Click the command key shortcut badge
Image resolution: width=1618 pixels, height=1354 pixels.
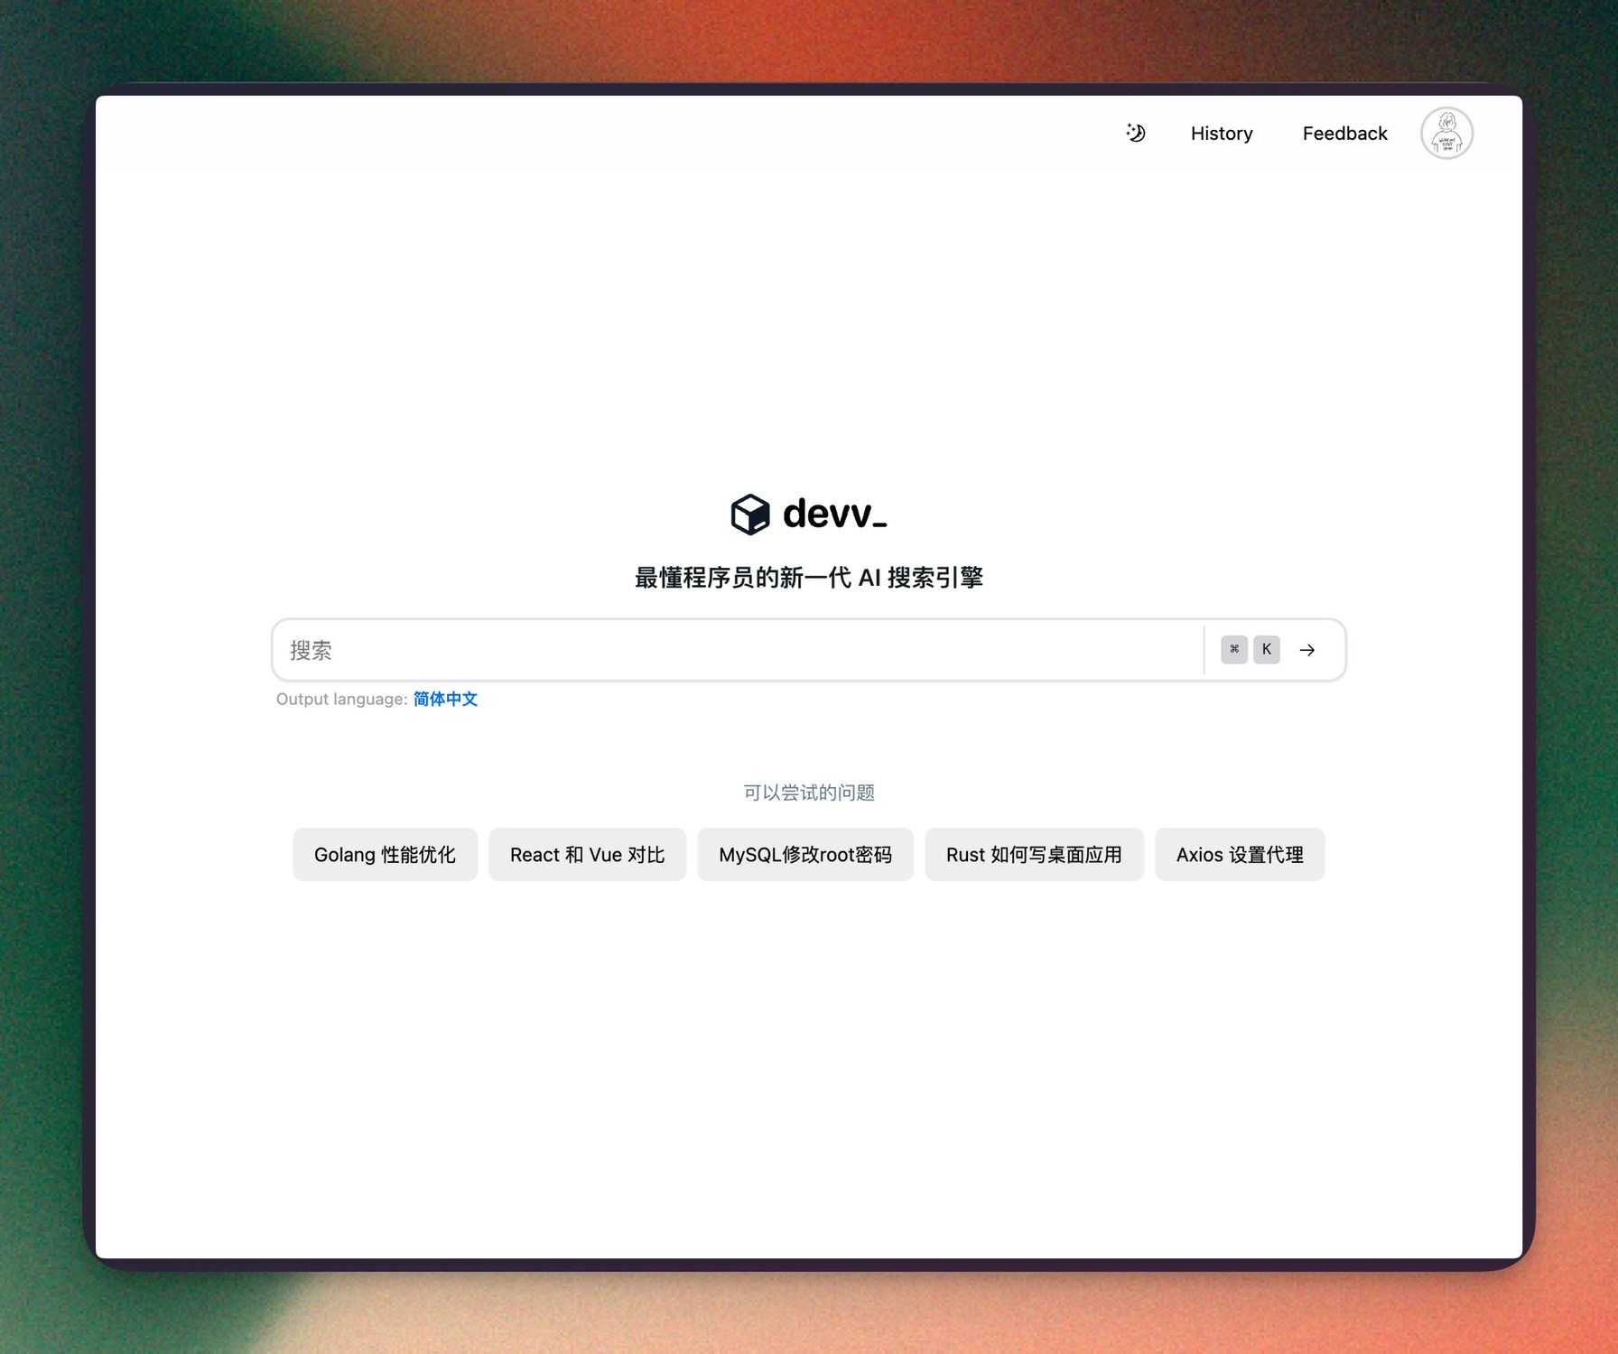point(1234,650)
